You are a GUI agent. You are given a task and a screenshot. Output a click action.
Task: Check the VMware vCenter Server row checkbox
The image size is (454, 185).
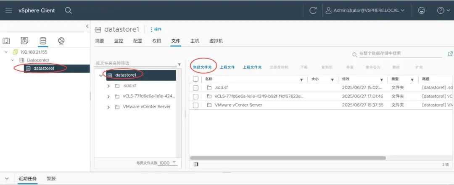196,105
